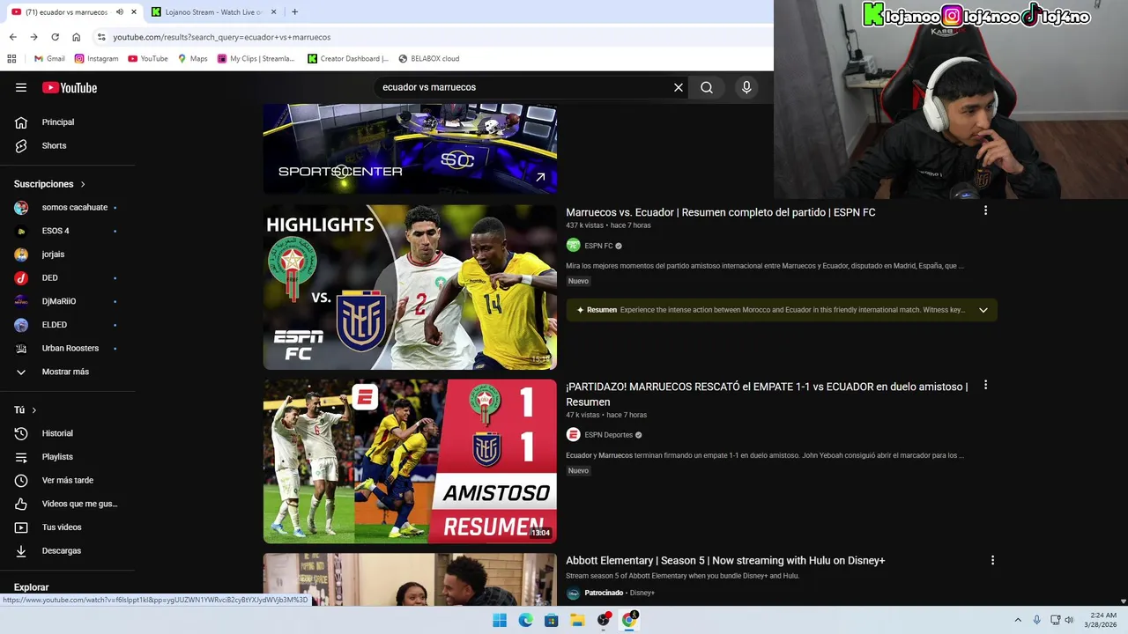Expand the Suscripciones section
1128x634 pixels.
coord(50,184)
